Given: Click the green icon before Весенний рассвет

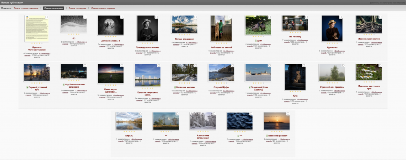Looking at the screenshot, I should click(x=267, y=136).
